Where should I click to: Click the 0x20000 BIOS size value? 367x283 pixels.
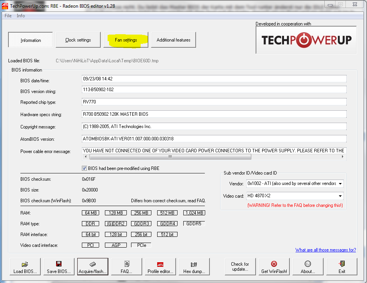point(90,190)
